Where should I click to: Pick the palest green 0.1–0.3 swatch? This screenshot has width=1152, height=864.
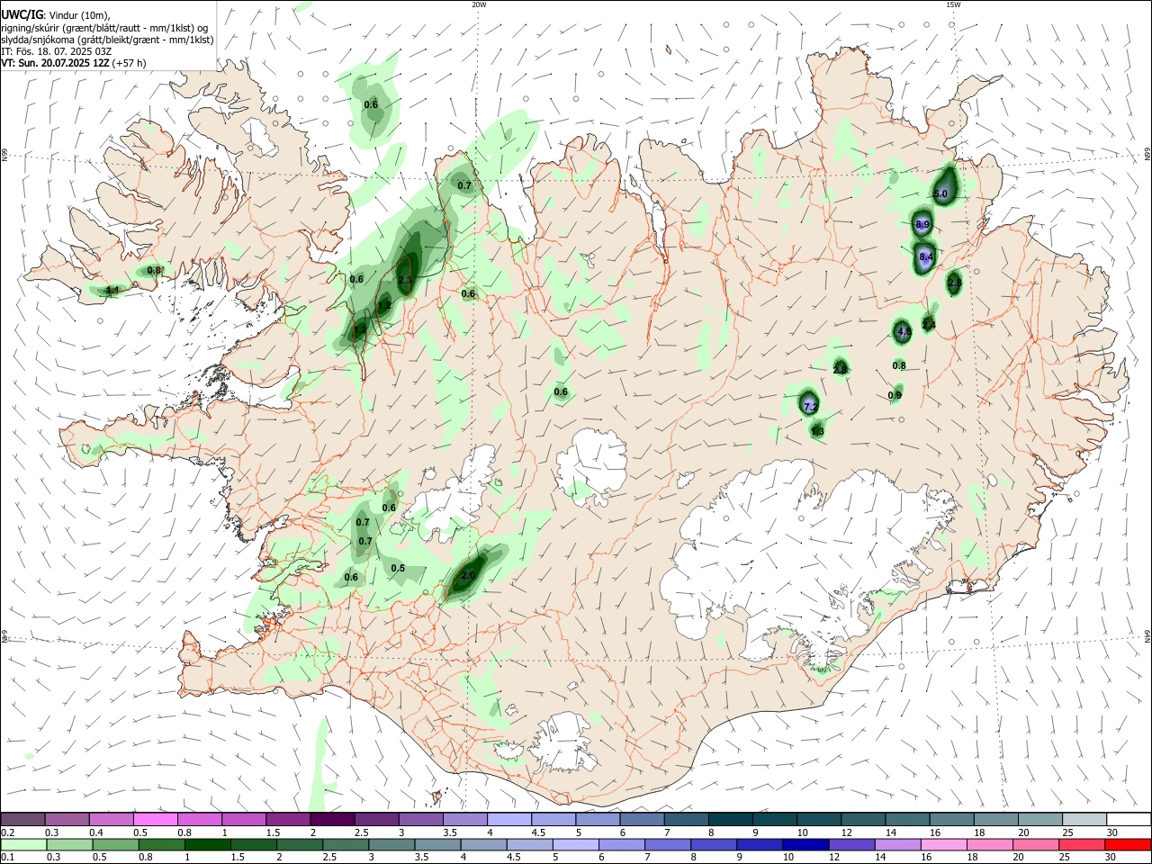click(x=23, y=844)
